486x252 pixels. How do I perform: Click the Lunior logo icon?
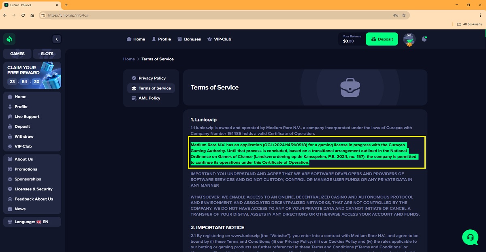(9, 39)
